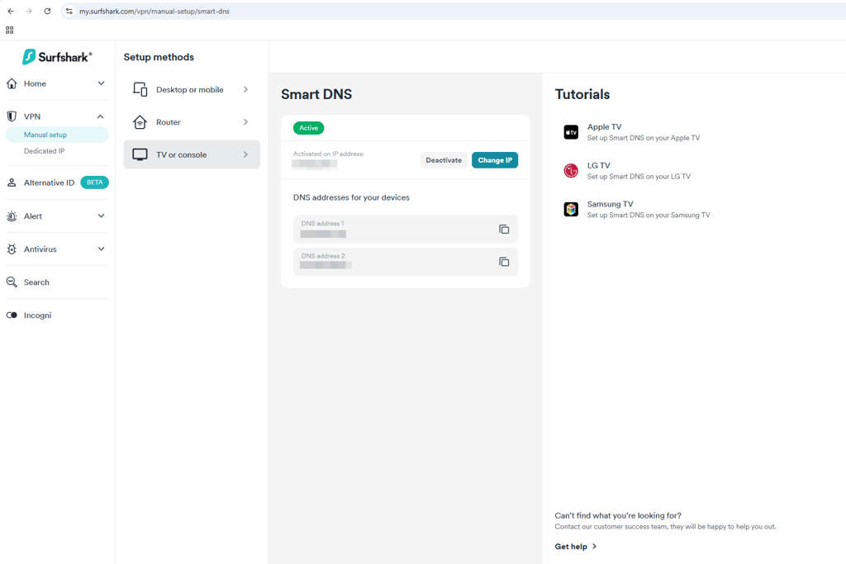Copy DNS address 1 with the copy icon
Image resolution: width=846 pixels, height=564 pixels.
coord(504,230)
